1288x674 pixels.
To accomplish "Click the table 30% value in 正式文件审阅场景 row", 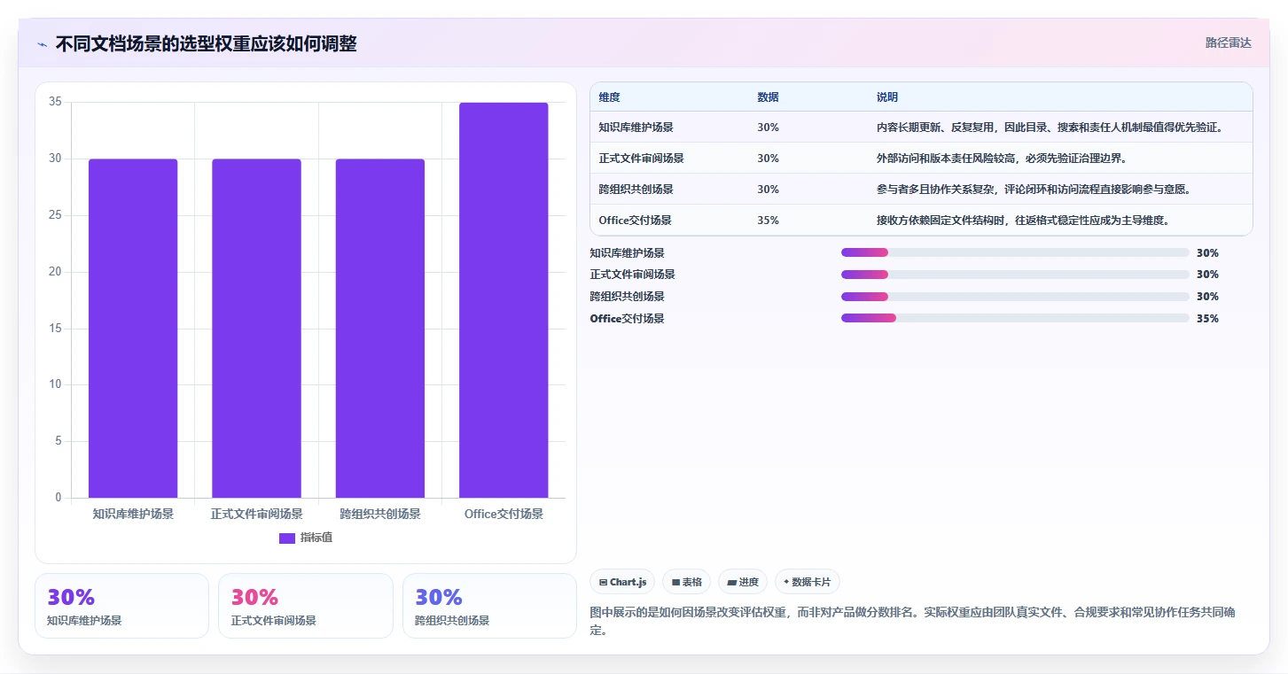I will click(x=768, y=159).
